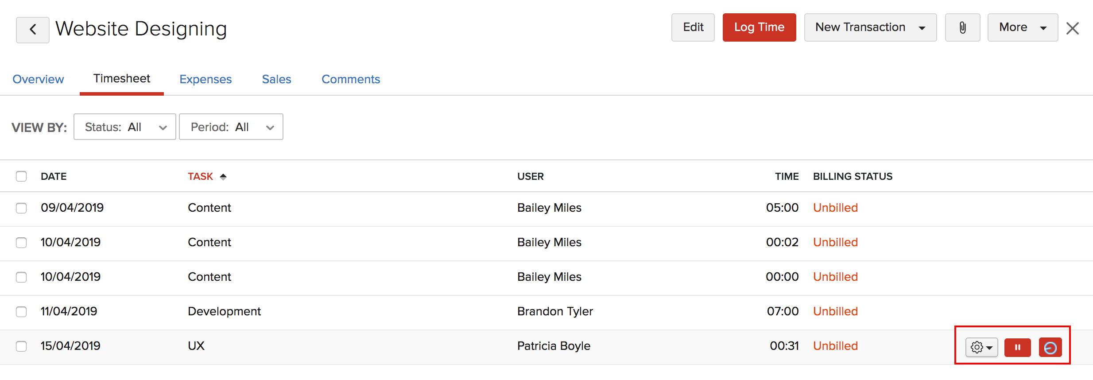Open the Period: All filter dropdown
Viewport: 1093px width, 380px height.
231,127
